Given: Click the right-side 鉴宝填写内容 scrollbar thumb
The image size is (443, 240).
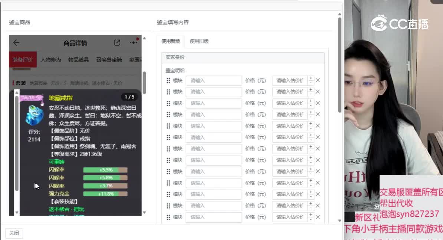Looking at the screenshot, I should click(339, 65).
